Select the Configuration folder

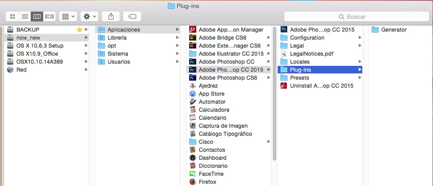point(320,37)
